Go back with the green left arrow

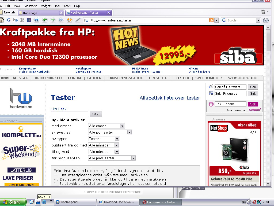click(45, 20)
